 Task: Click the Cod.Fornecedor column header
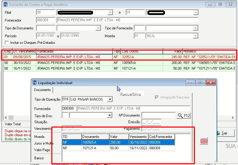[x=162, y=136]
